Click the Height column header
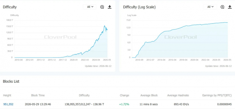This screenshot has height=109, width=235. [x=7, y=96]
